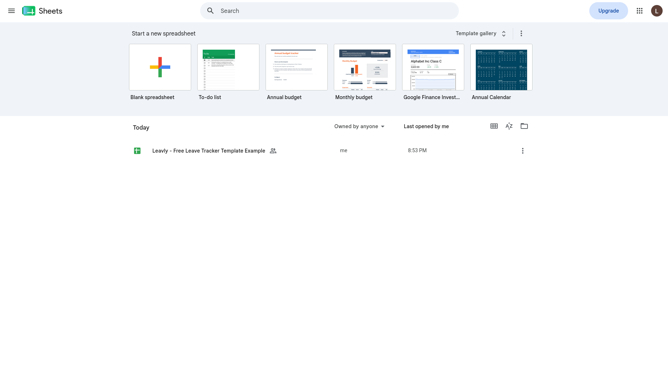Viewport: 668px width, 387px height.
Task: Click the Blank spreadsheet label
Action: click(152, 97)
